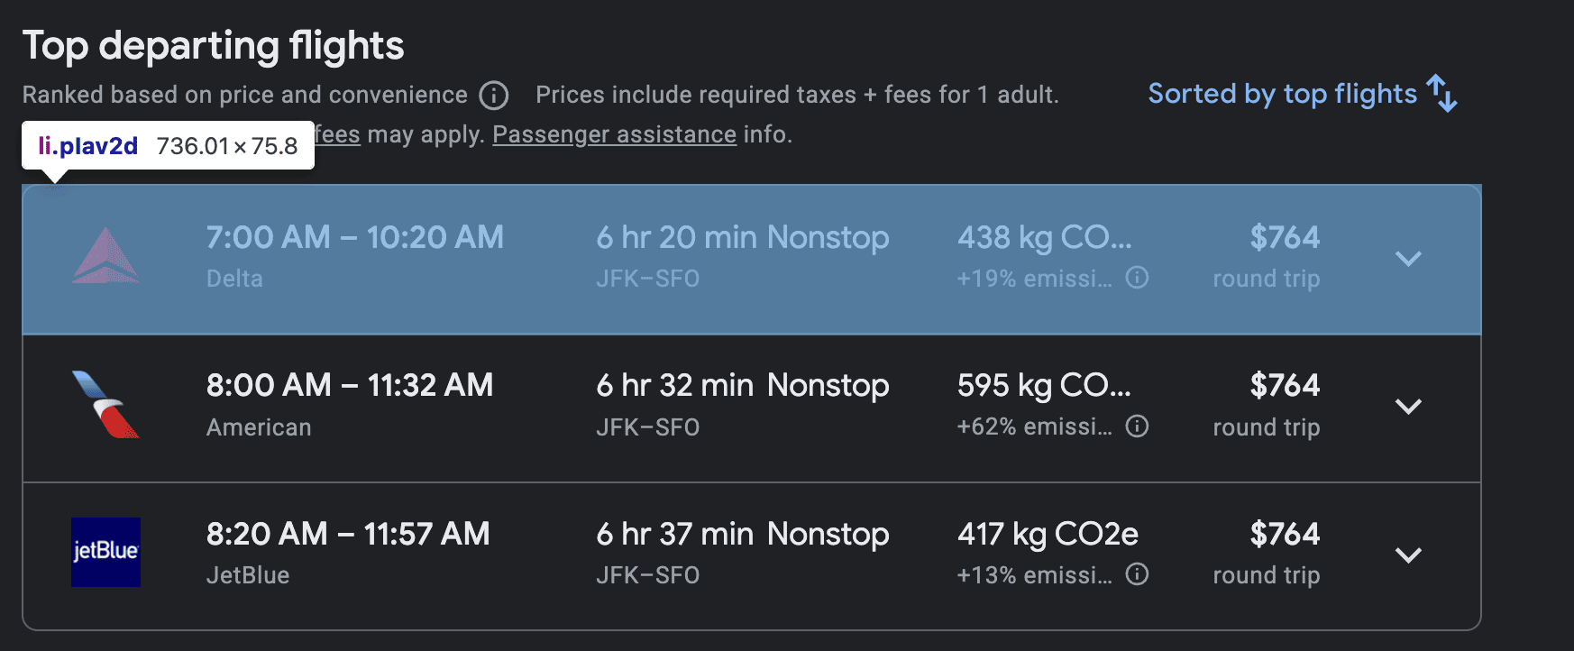Click the info icon next to ranking description

click(x=492, y=96)
